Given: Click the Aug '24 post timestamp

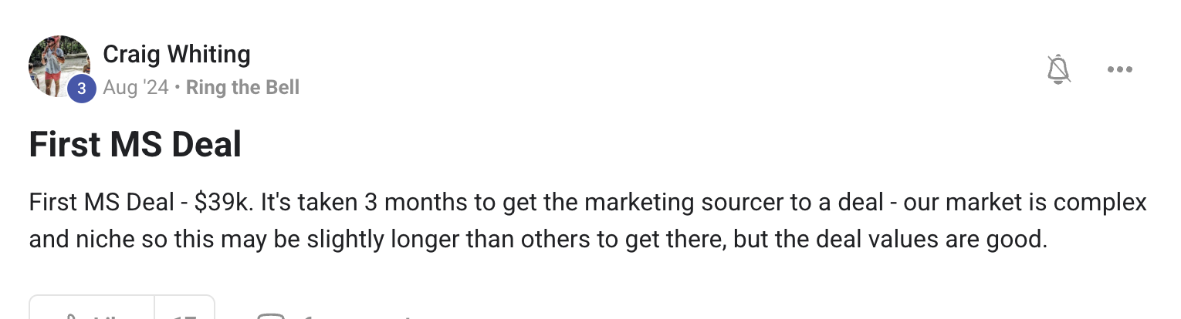Looking at the screenshot, I should pyautogui.click(x=135, y=87).
